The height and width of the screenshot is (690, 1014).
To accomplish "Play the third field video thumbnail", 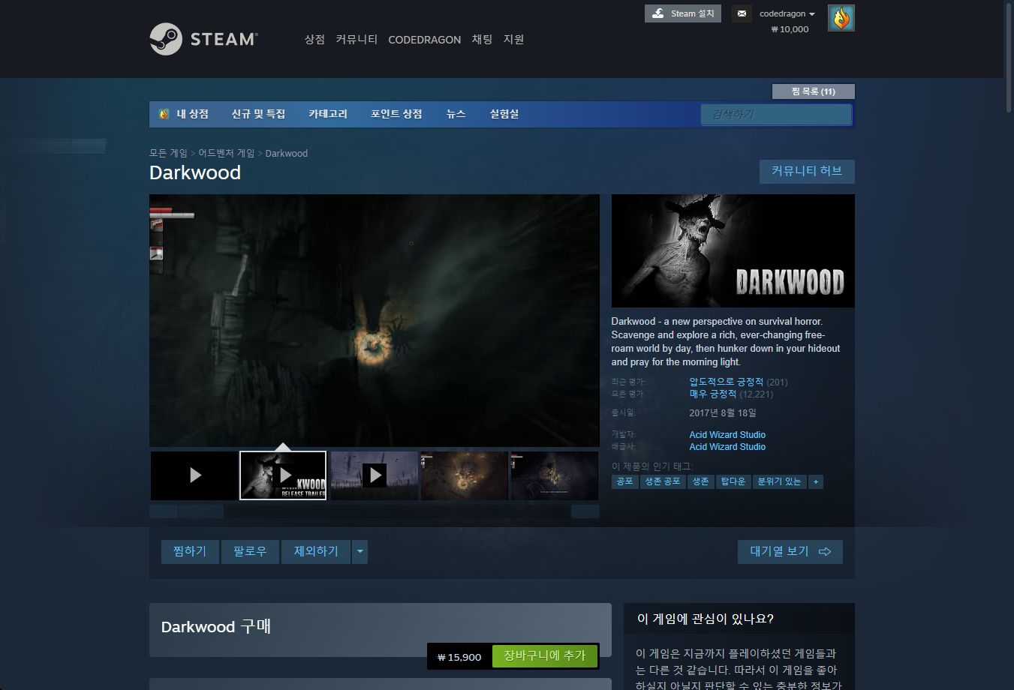I will click(375, 475).
